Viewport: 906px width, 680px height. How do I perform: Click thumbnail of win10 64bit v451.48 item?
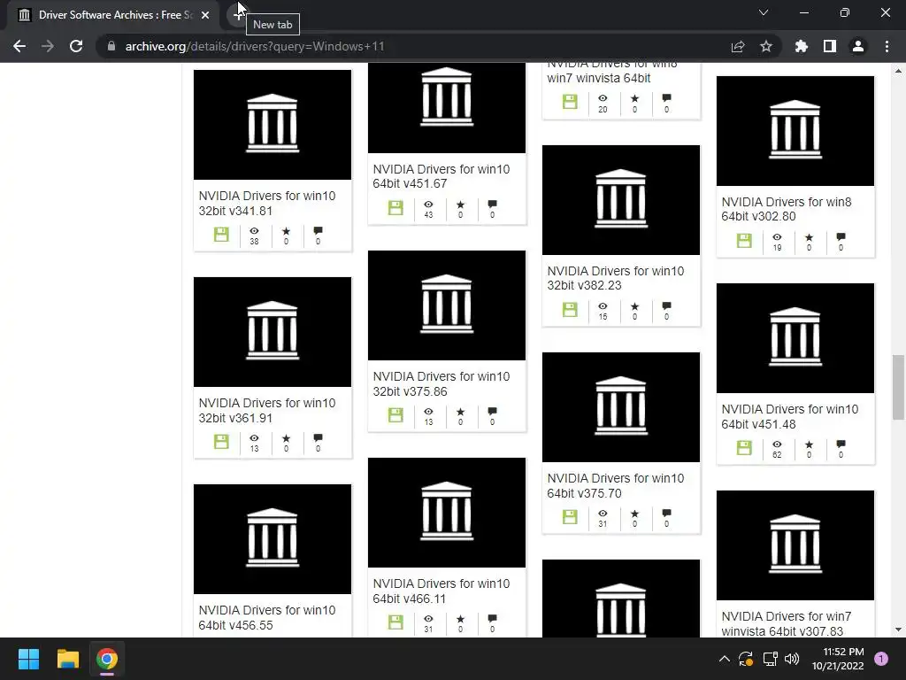pyautogui.click(x=795, y=337)
